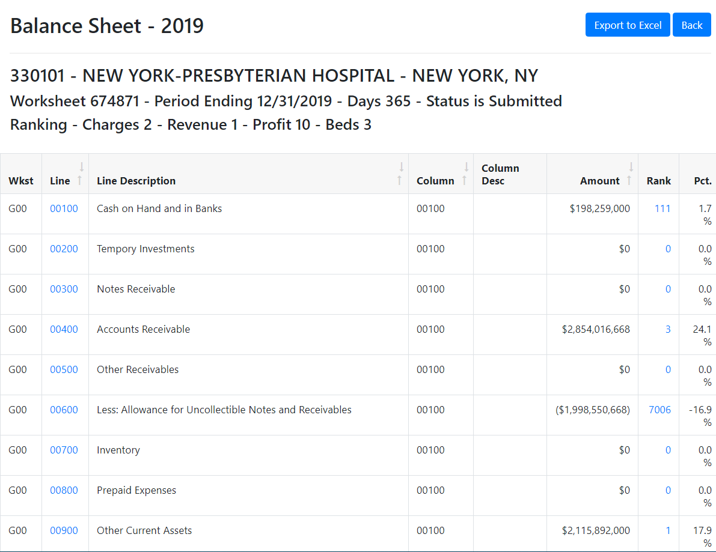Select 'Tempory Investments' description
The image size is (716, 552).
pos(145,249)
